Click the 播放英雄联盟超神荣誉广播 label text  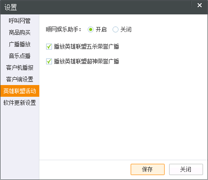(x=86, y=61)
